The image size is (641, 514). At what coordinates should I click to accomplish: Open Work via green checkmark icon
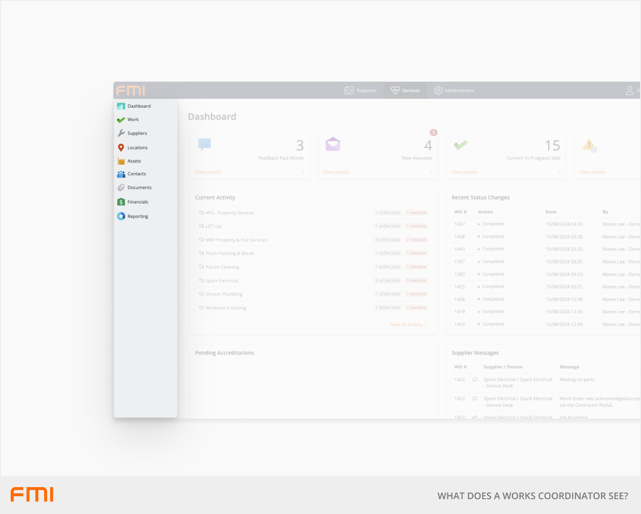(x=121, y=120)
